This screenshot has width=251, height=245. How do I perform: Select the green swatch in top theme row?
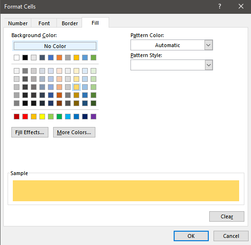[93, 58]
